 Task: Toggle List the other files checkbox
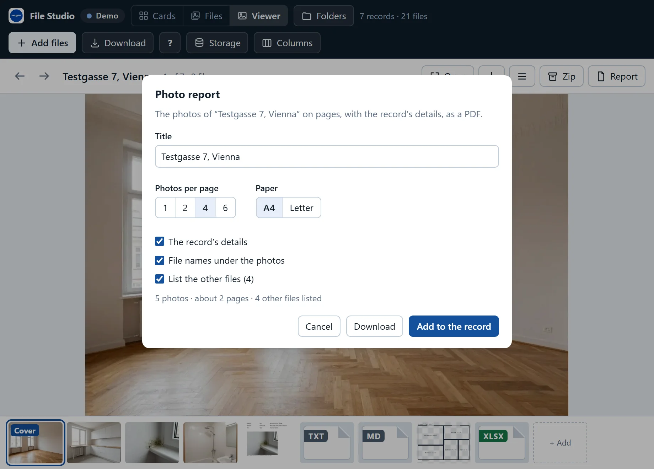point(160,279)
